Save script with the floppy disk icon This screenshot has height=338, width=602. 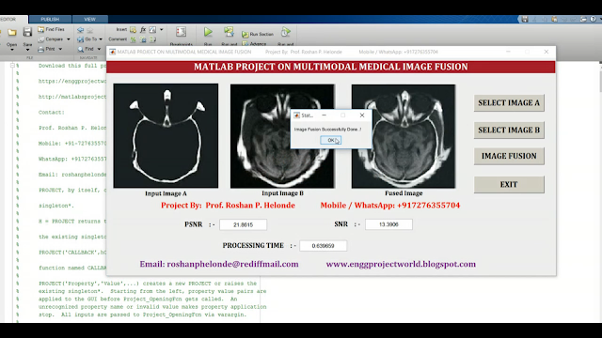pos(27,32)
